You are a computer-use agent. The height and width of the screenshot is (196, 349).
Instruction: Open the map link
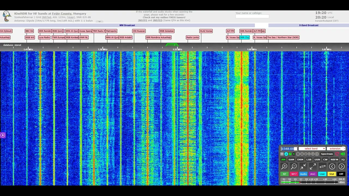[x=71, y=17]
